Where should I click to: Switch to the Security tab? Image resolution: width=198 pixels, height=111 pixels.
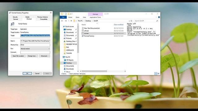click(15, 17)
